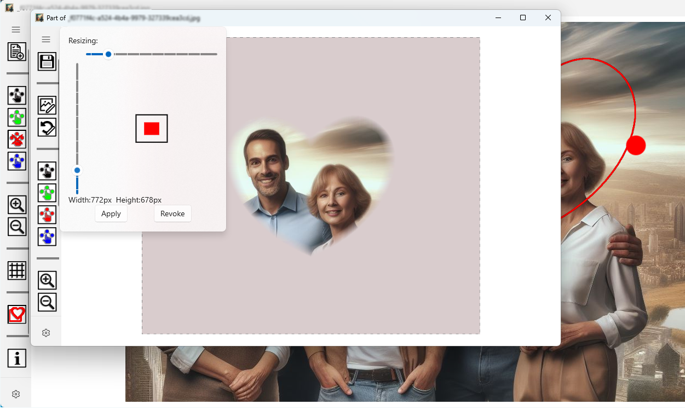Select blue points hand tool in Part window
This screenshot has width=685, height=410.
47,236
